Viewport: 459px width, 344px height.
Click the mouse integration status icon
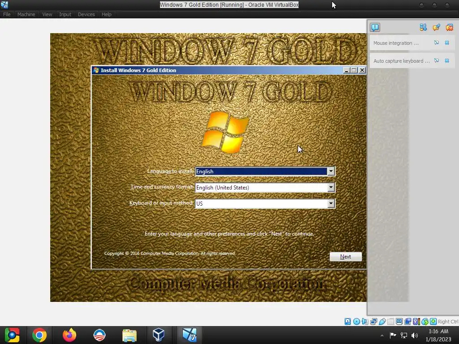click(425, 322)
